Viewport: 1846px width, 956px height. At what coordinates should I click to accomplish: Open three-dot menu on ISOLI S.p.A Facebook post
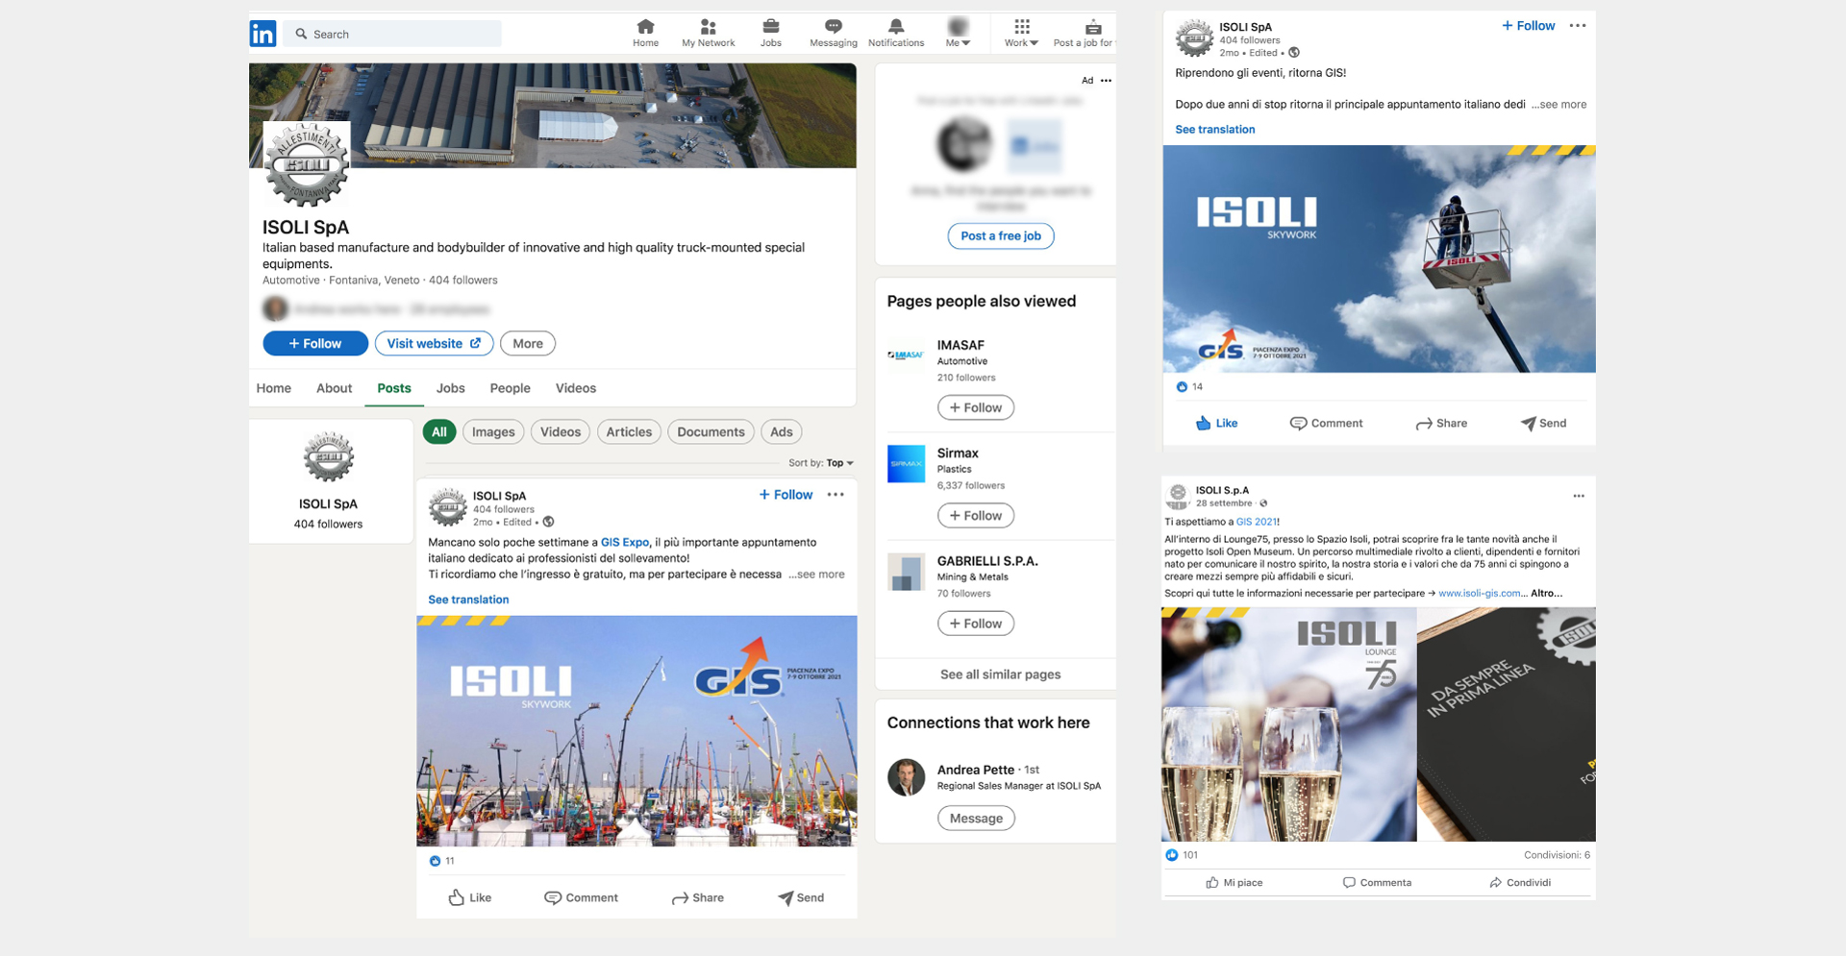click(x=1579, y=496)
